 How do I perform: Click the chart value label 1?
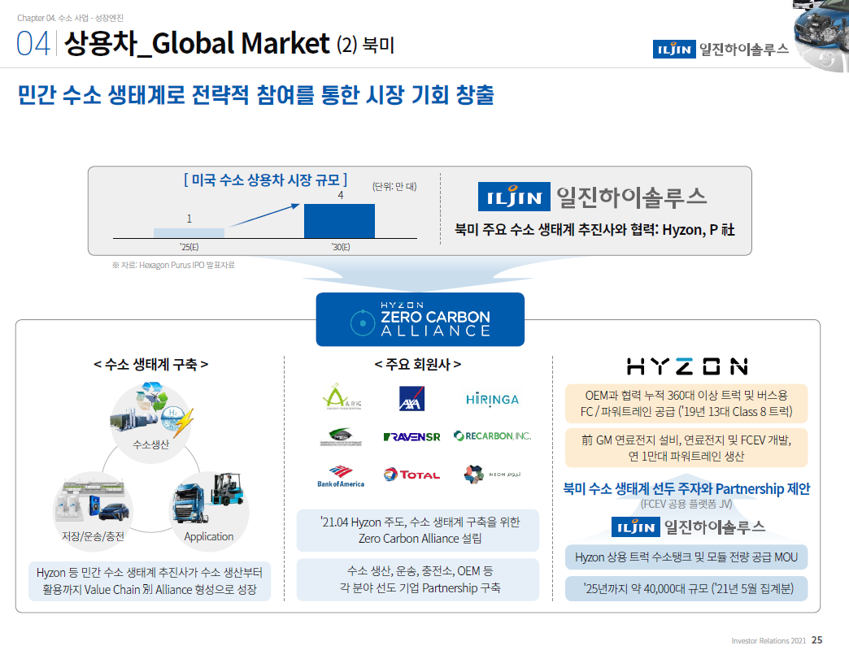pyautogui.click(x=189, y=219)
